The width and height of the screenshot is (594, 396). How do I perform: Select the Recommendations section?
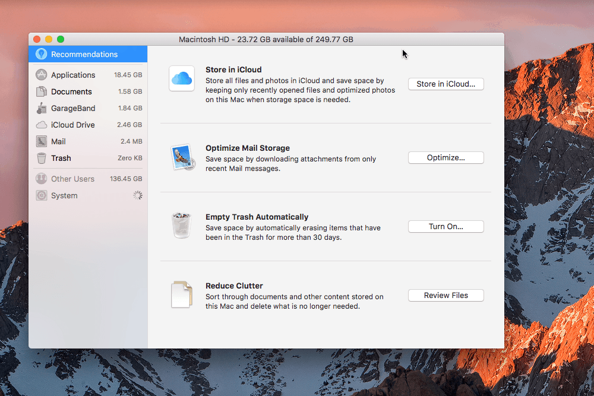coord(83,53)
